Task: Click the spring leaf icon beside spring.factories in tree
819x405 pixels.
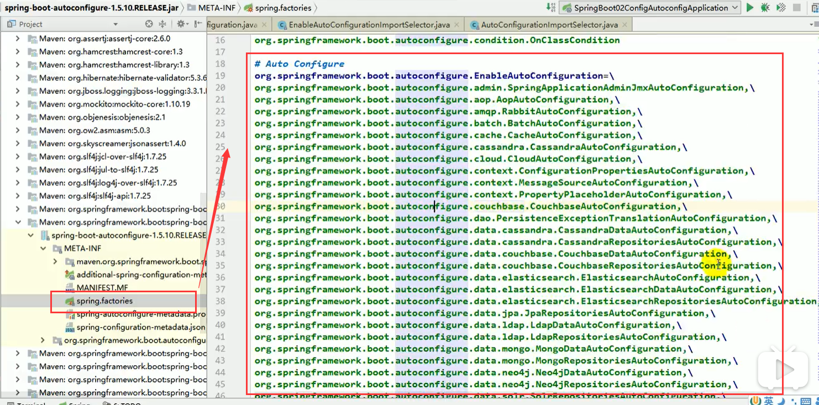Action: coord(70,301)
